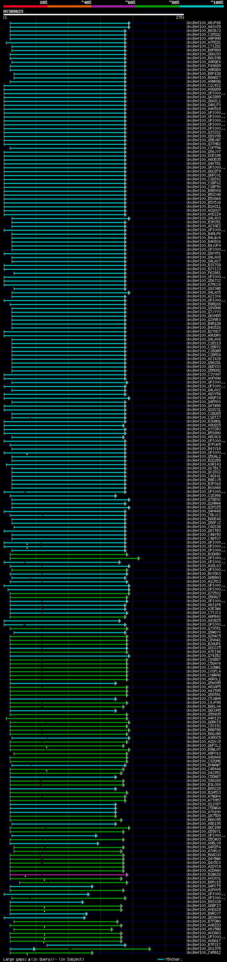Click hit label UniRef100_C1MSQ2
227x962 pixels.
click(x=204, y=35)
